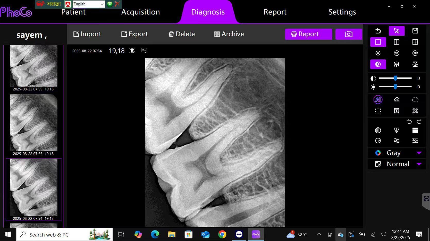The image size is (430, 241).
Task: Click the sharpen triangle filter icon
Action: [x=397, y=131]
